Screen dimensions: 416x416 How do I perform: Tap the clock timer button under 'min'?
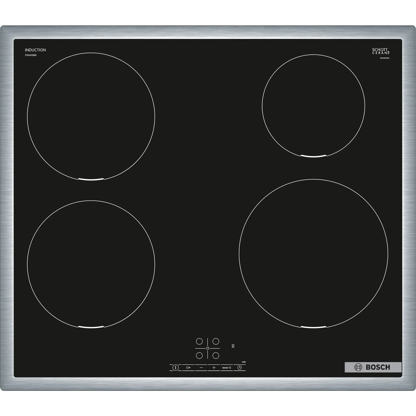239,368
